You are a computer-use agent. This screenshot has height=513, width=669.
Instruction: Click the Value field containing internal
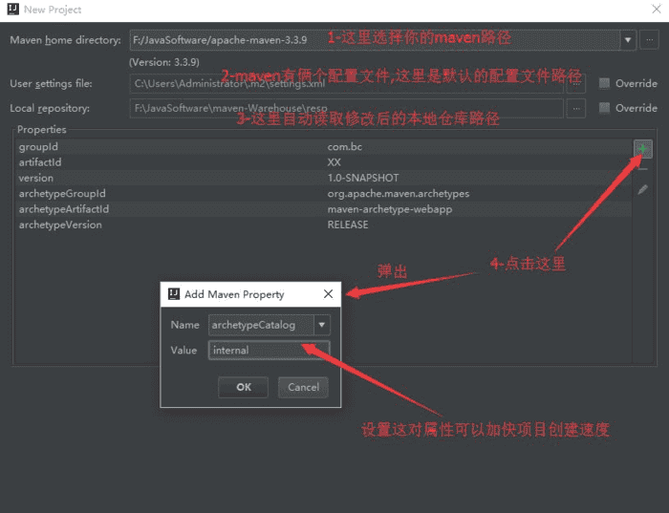coord(269,350)
